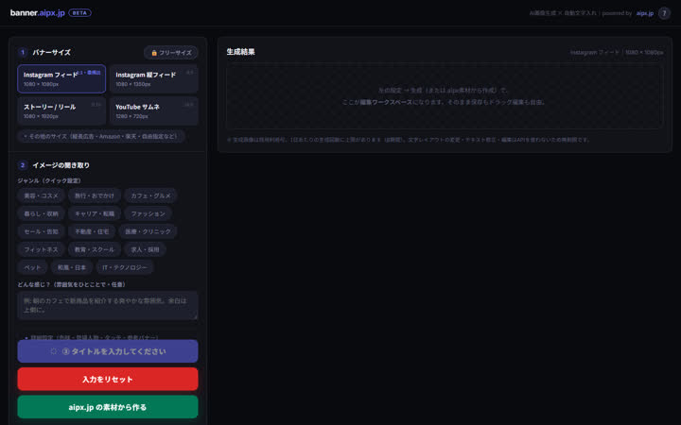Choose the セール・告知 genre chip

pyautogui.click(x=41, y=231)
